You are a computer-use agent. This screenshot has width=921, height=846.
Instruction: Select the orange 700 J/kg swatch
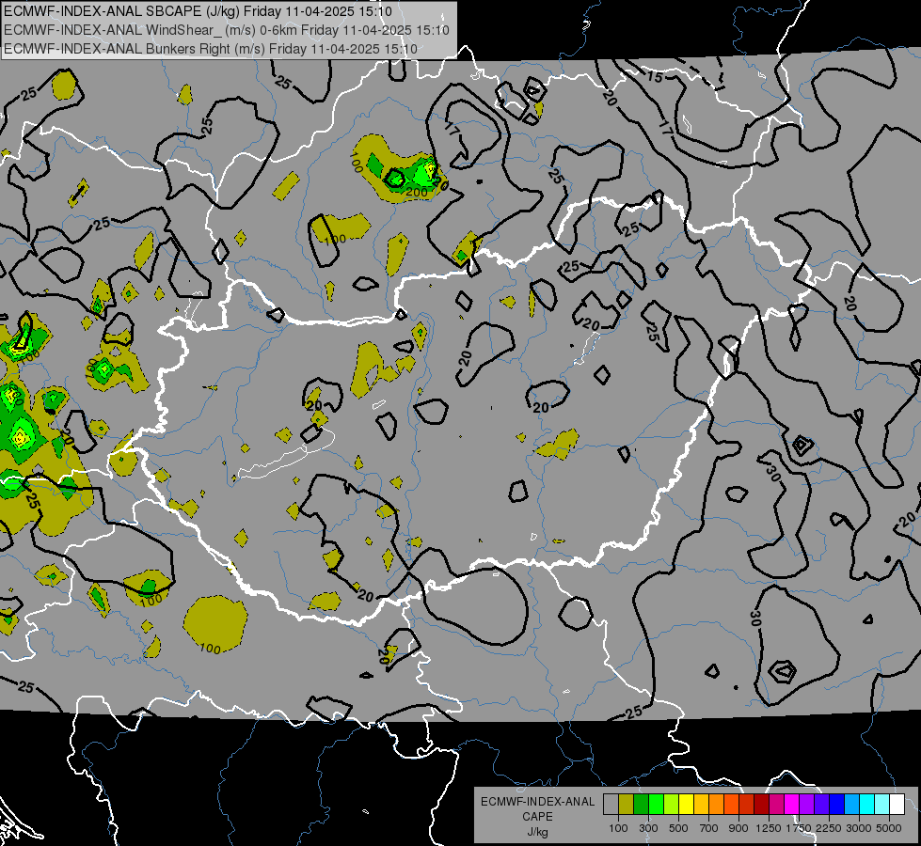(716, 805)
